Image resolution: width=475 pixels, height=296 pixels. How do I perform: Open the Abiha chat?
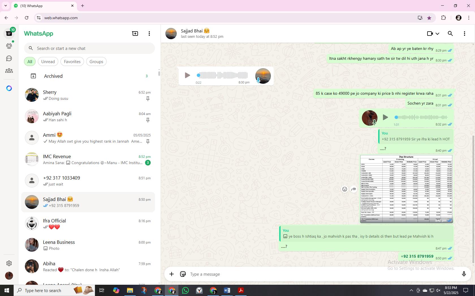[88, 266]
